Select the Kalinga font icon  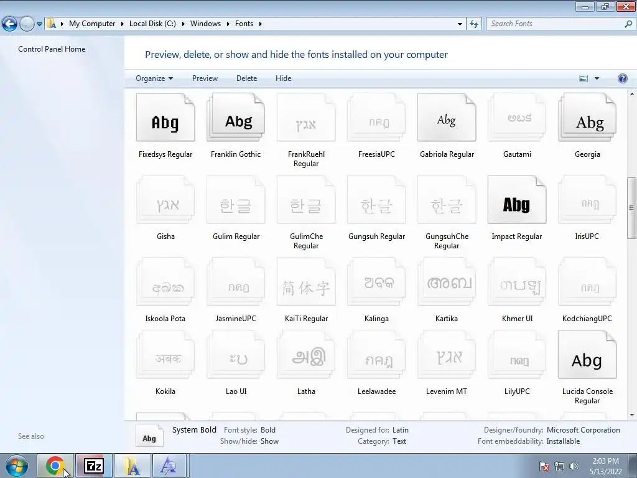(x=376, y=282)
